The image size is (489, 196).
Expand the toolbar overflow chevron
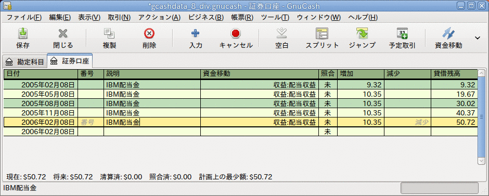click(478, 38)
